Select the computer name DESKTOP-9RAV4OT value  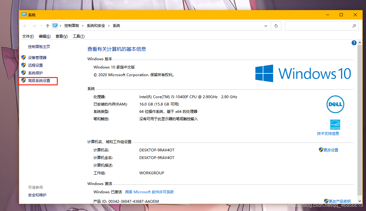(x=157, y=150)
